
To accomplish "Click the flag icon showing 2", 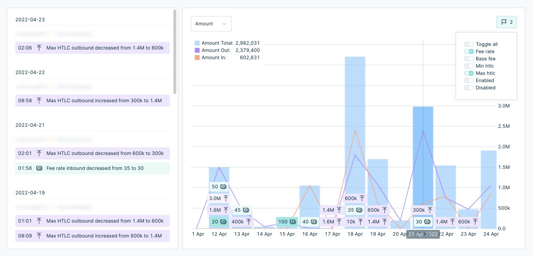I will 506,22.
